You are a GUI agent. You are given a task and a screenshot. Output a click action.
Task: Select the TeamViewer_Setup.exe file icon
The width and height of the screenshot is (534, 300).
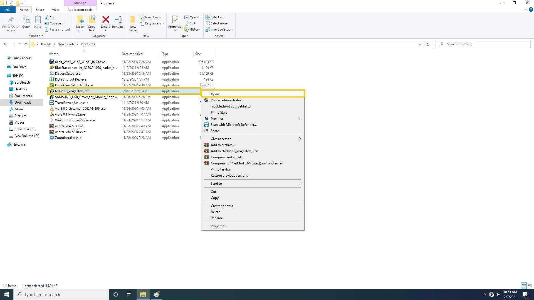(51, 103)
